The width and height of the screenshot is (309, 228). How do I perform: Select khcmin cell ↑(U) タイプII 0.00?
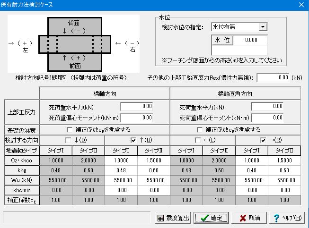(154, 190)
